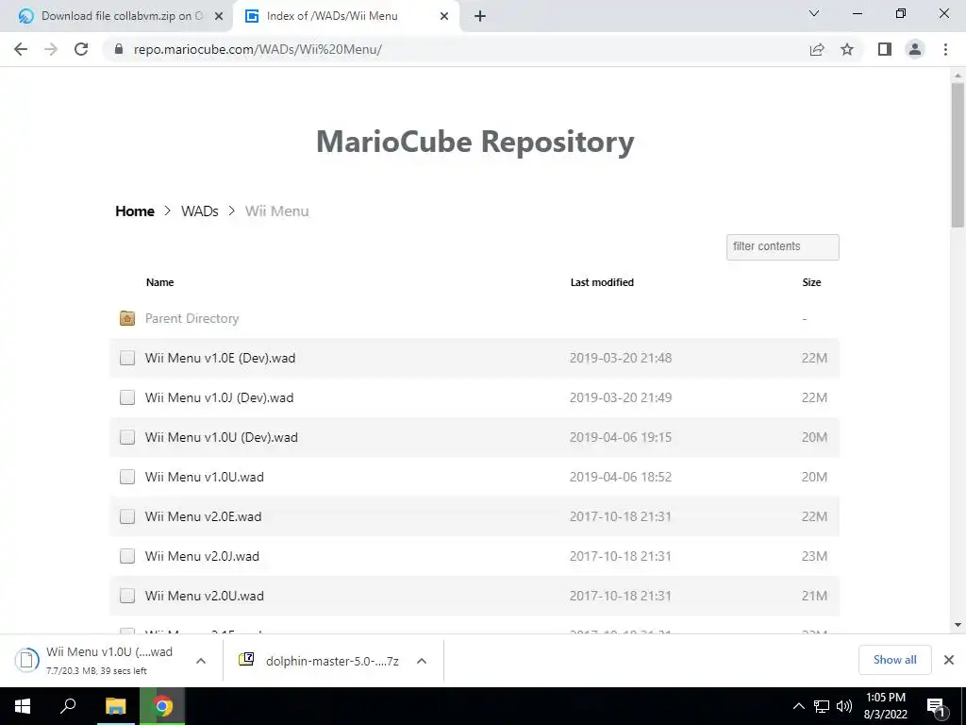This screenshot has height=725, width=966.
Task: Click the Chrome taskbar icon
Action: [x=162, y=706]
